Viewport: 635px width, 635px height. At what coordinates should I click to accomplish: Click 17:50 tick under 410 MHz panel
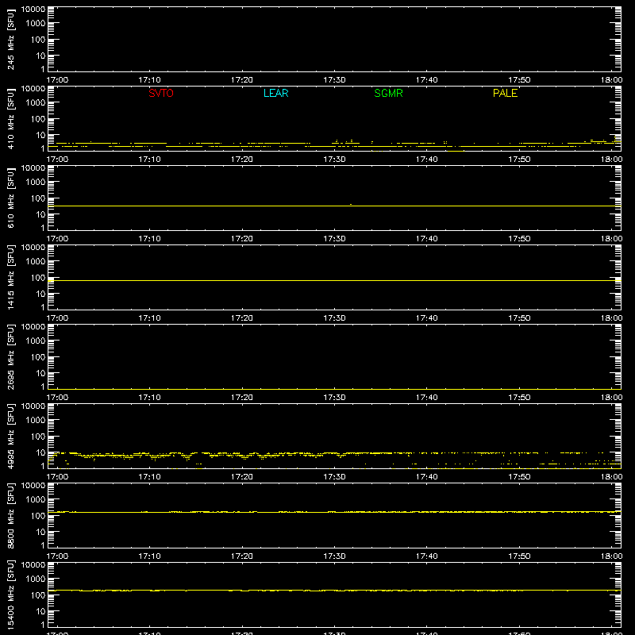click(519, 160)
